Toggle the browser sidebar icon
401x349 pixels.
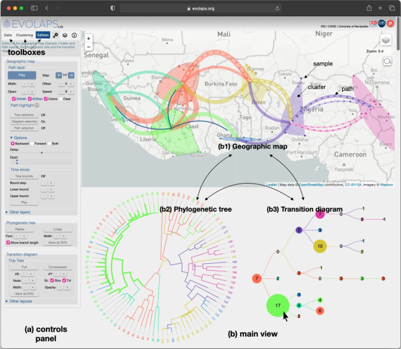(x=34, y=8)
